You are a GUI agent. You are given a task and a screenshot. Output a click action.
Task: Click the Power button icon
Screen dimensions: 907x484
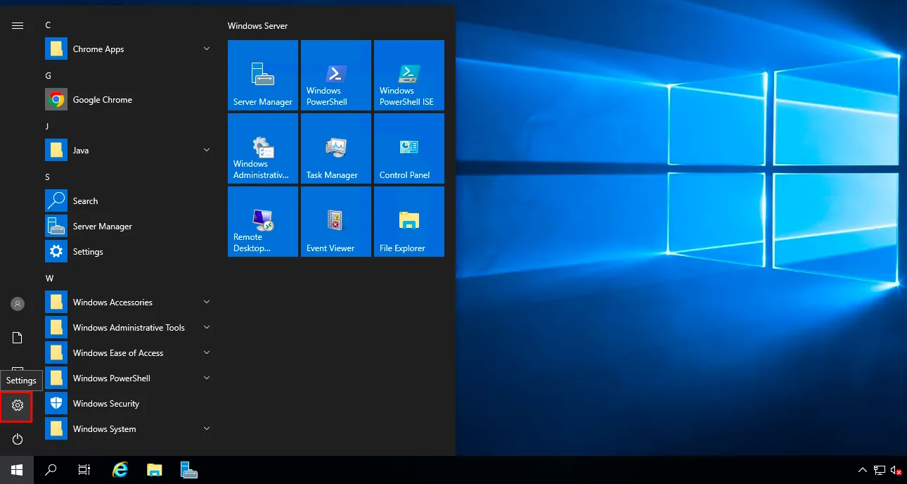click(x=18, y=439)
